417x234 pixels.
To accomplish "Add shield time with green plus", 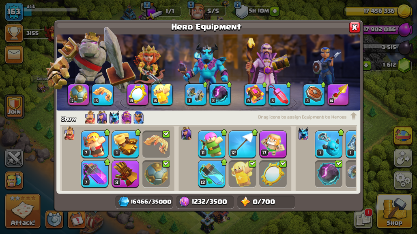I will tap(275, 11).
